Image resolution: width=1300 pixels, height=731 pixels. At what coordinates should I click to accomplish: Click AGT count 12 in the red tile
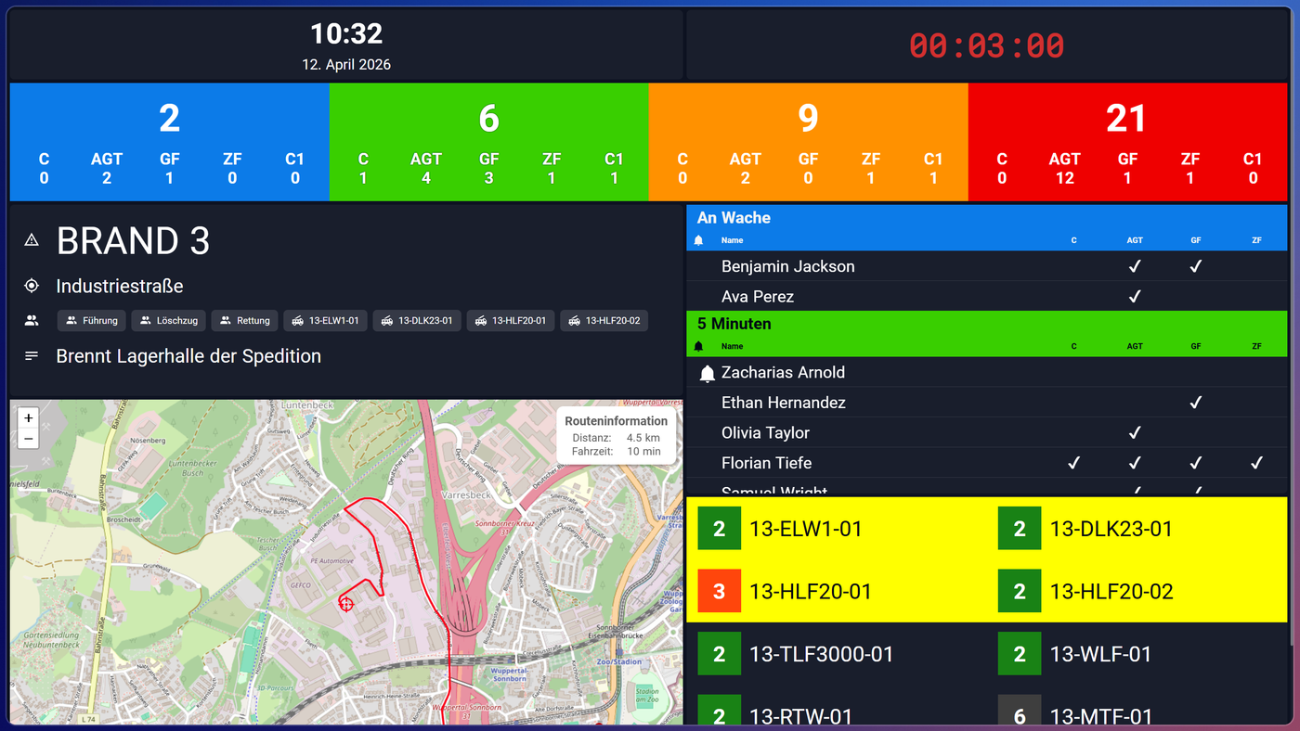point(1064,178)
